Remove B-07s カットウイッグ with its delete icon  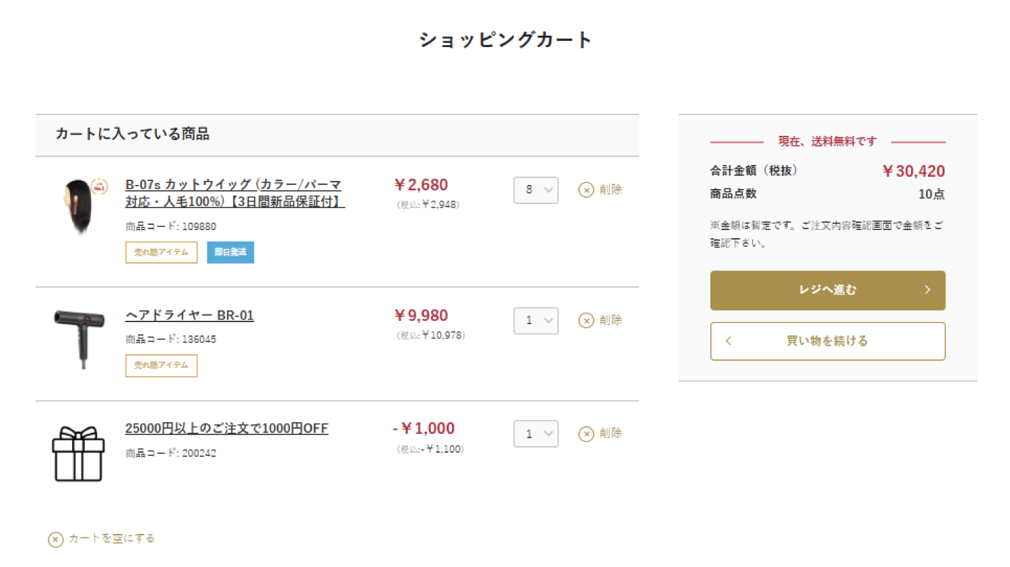pyautogui.click(x=586, y=190)
